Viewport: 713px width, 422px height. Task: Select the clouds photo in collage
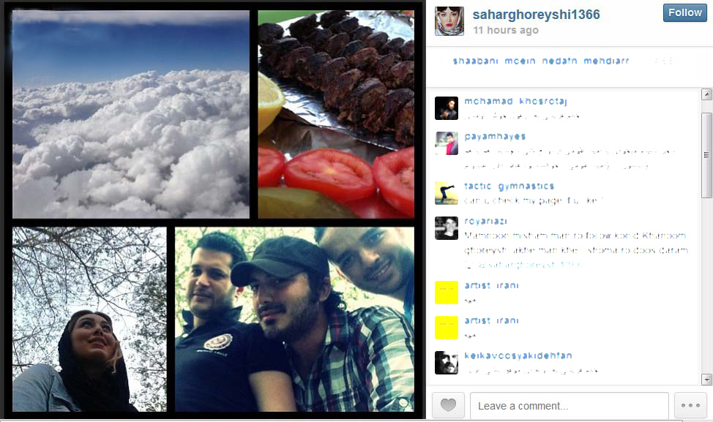coord(131,114)
